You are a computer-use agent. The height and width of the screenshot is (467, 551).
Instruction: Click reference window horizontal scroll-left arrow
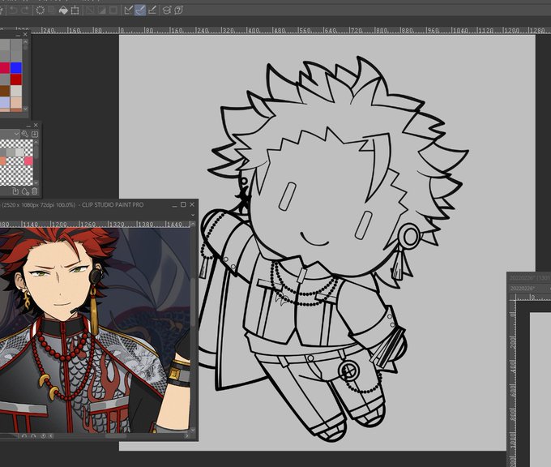point(51,436)
